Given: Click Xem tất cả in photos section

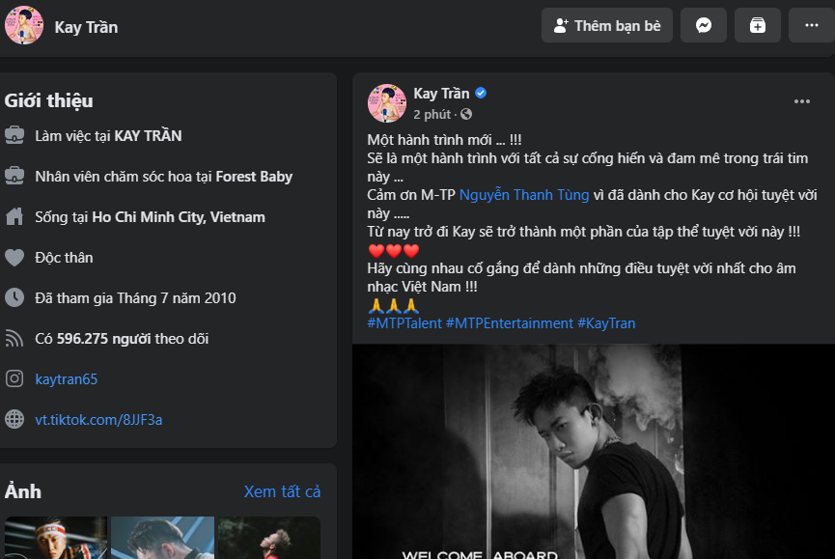Looking at the screenshot, I should pyautogui.click(x=282, y=491).
